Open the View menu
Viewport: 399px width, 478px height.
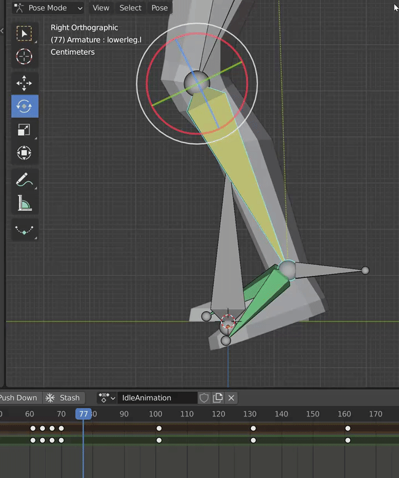point(101,8)
